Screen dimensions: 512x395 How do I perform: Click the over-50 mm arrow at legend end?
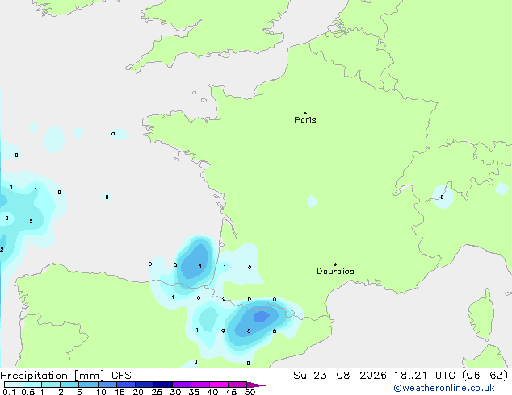[256, 385]
